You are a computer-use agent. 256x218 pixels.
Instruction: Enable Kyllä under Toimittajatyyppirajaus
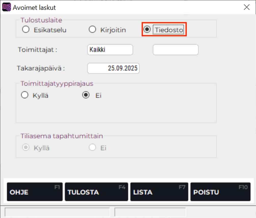[x=24, y=95]
